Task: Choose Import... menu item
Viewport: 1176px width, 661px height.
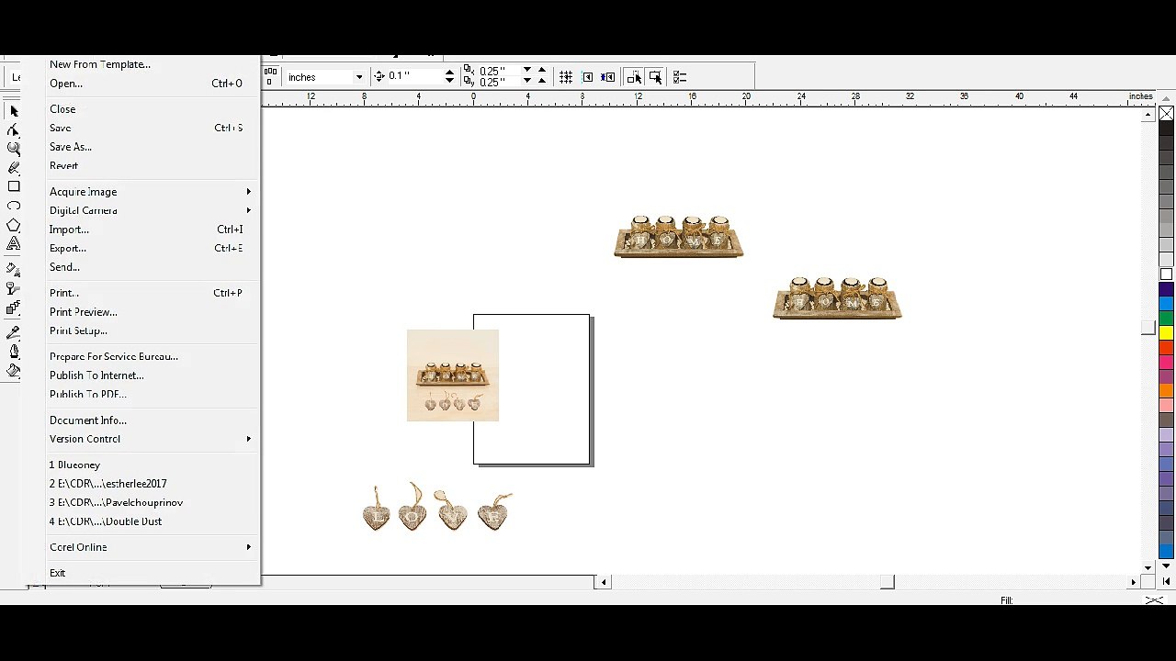Action: click(x=150, y=230)
